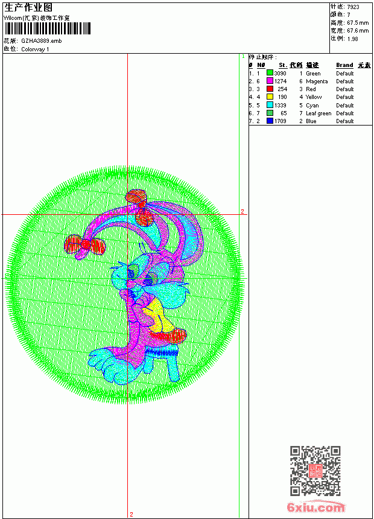Pick the Yellow thread swatch

[270, 97]
